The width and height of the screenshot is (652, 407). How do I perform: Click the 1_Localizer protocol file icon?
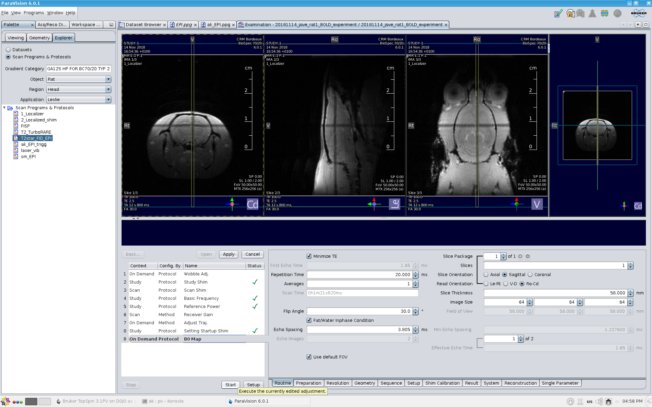(x=16, y=114)
